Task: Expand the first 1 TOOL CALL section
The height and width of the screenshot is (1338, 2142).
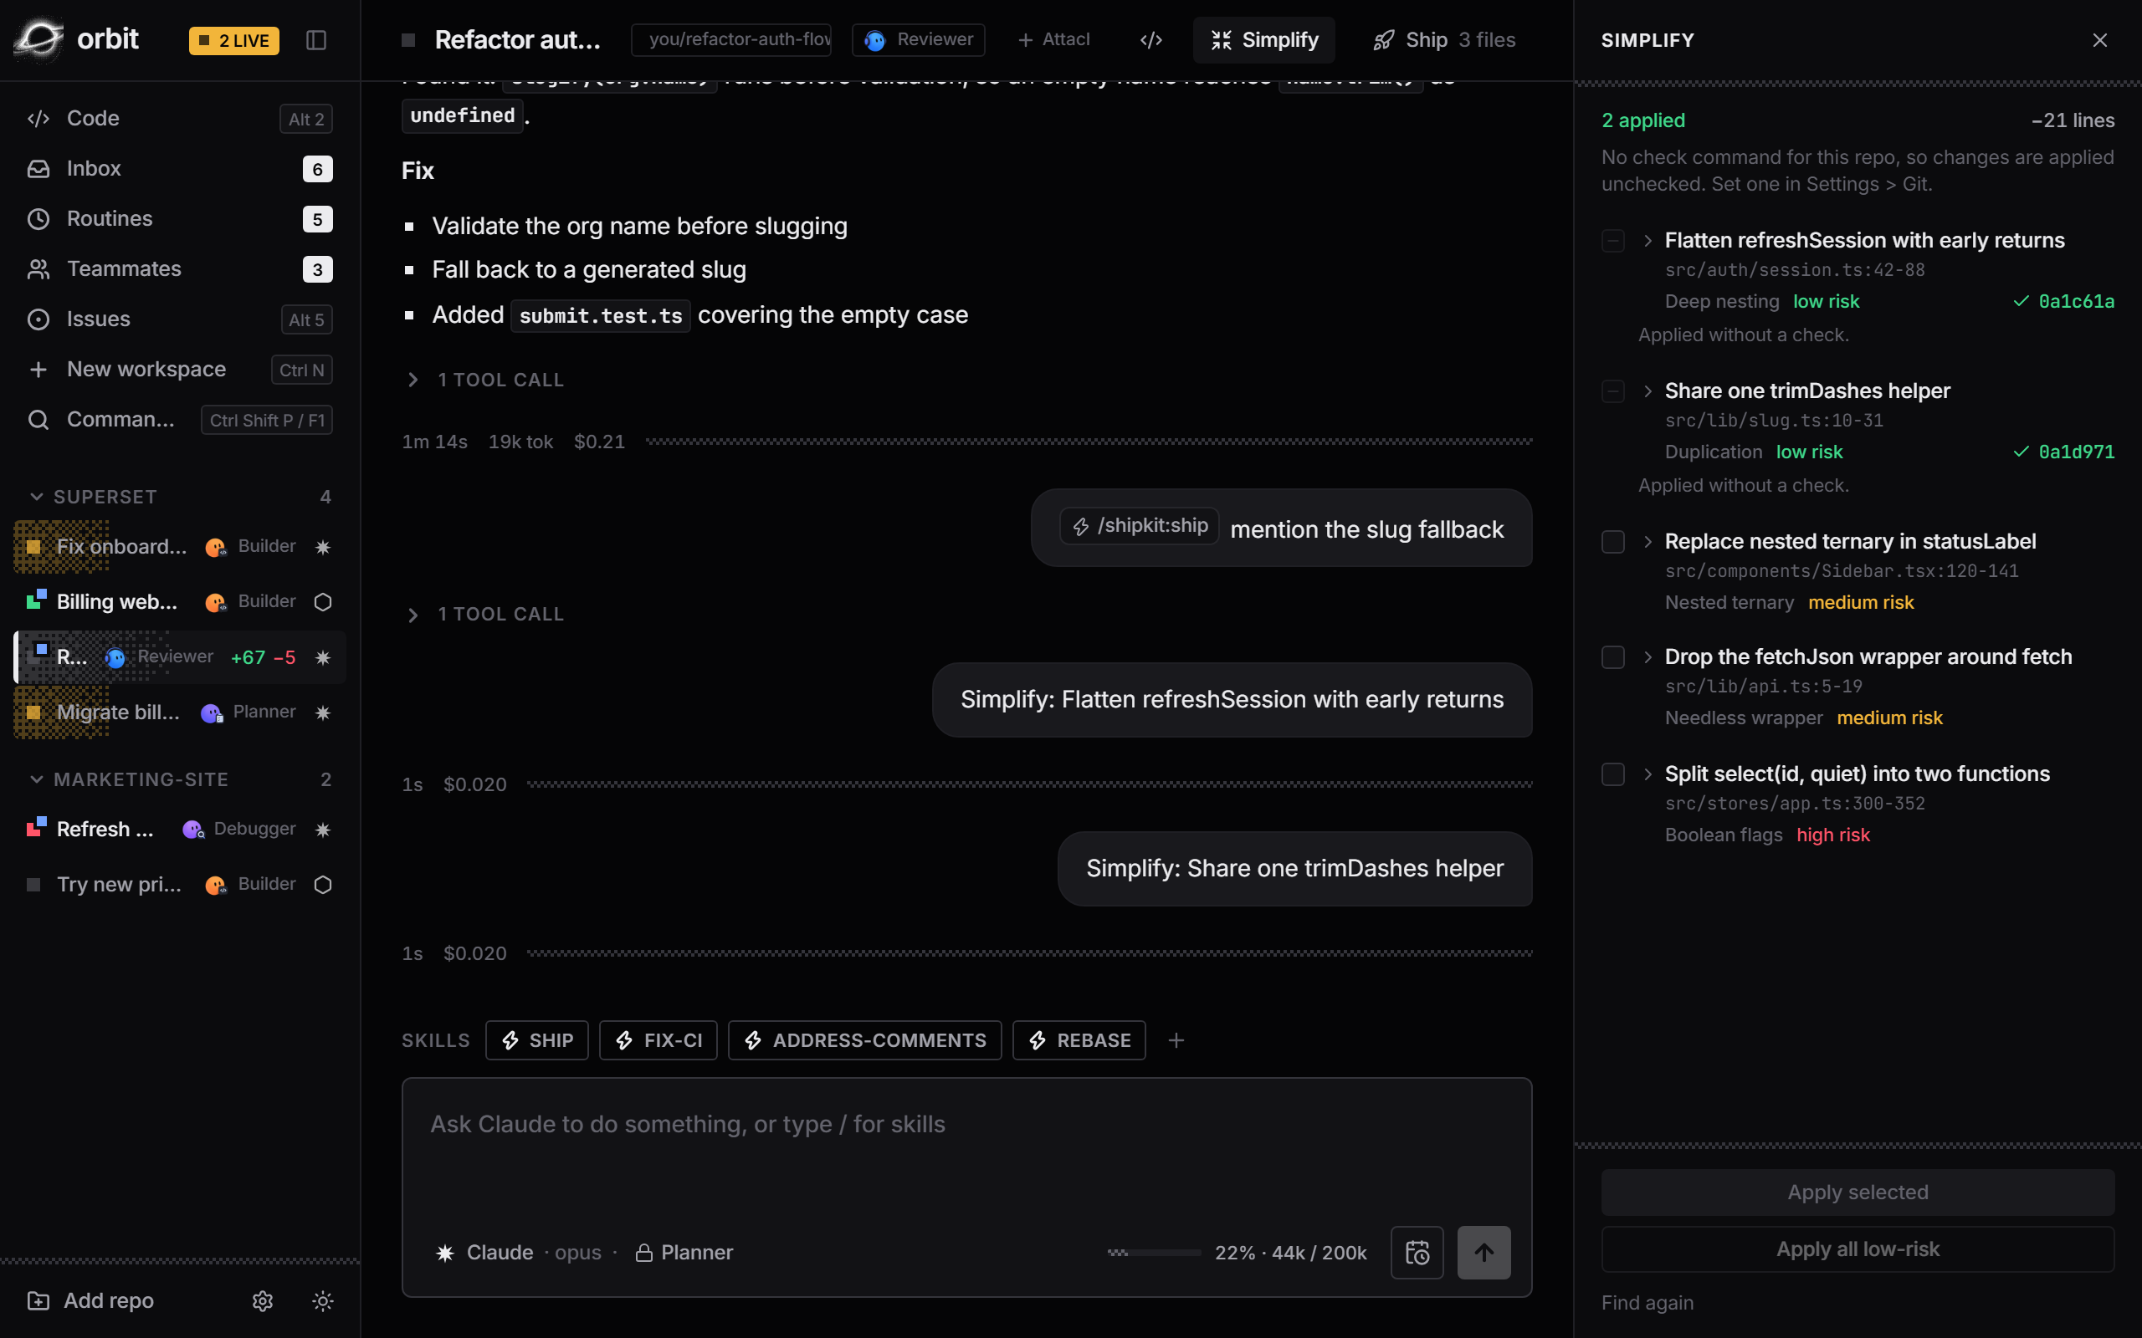Action: [x=484, y=380]
